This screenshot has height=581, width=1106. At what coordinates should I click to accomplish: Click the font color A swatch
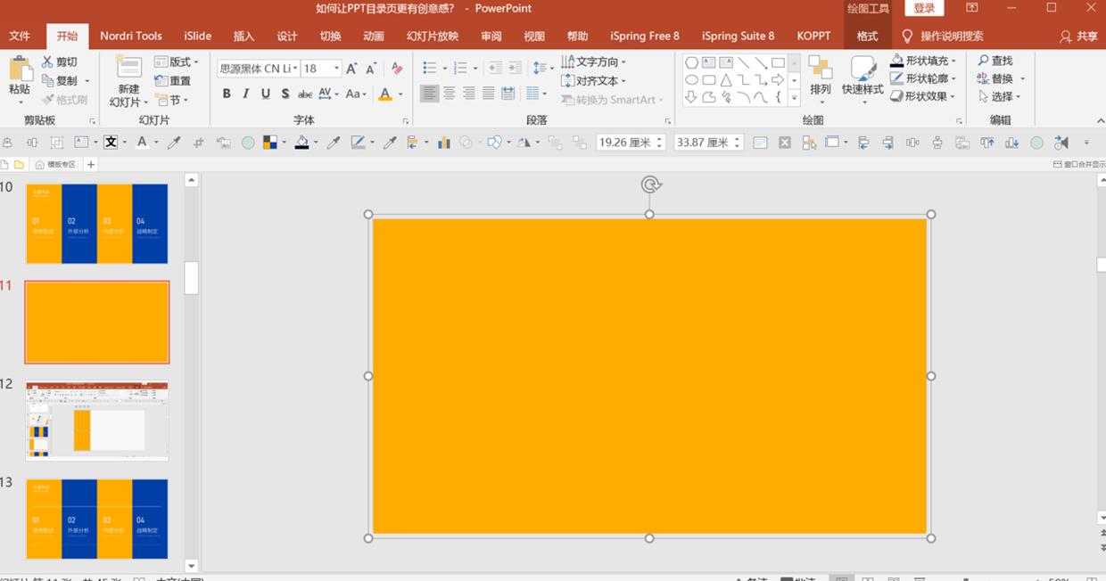(x=385, y=94)
